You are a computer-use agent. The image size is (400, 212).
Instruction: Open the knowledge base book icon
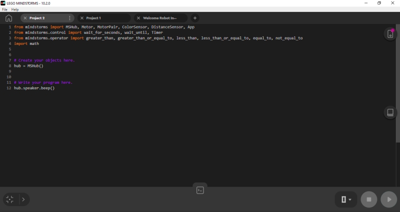coord(390,112)
